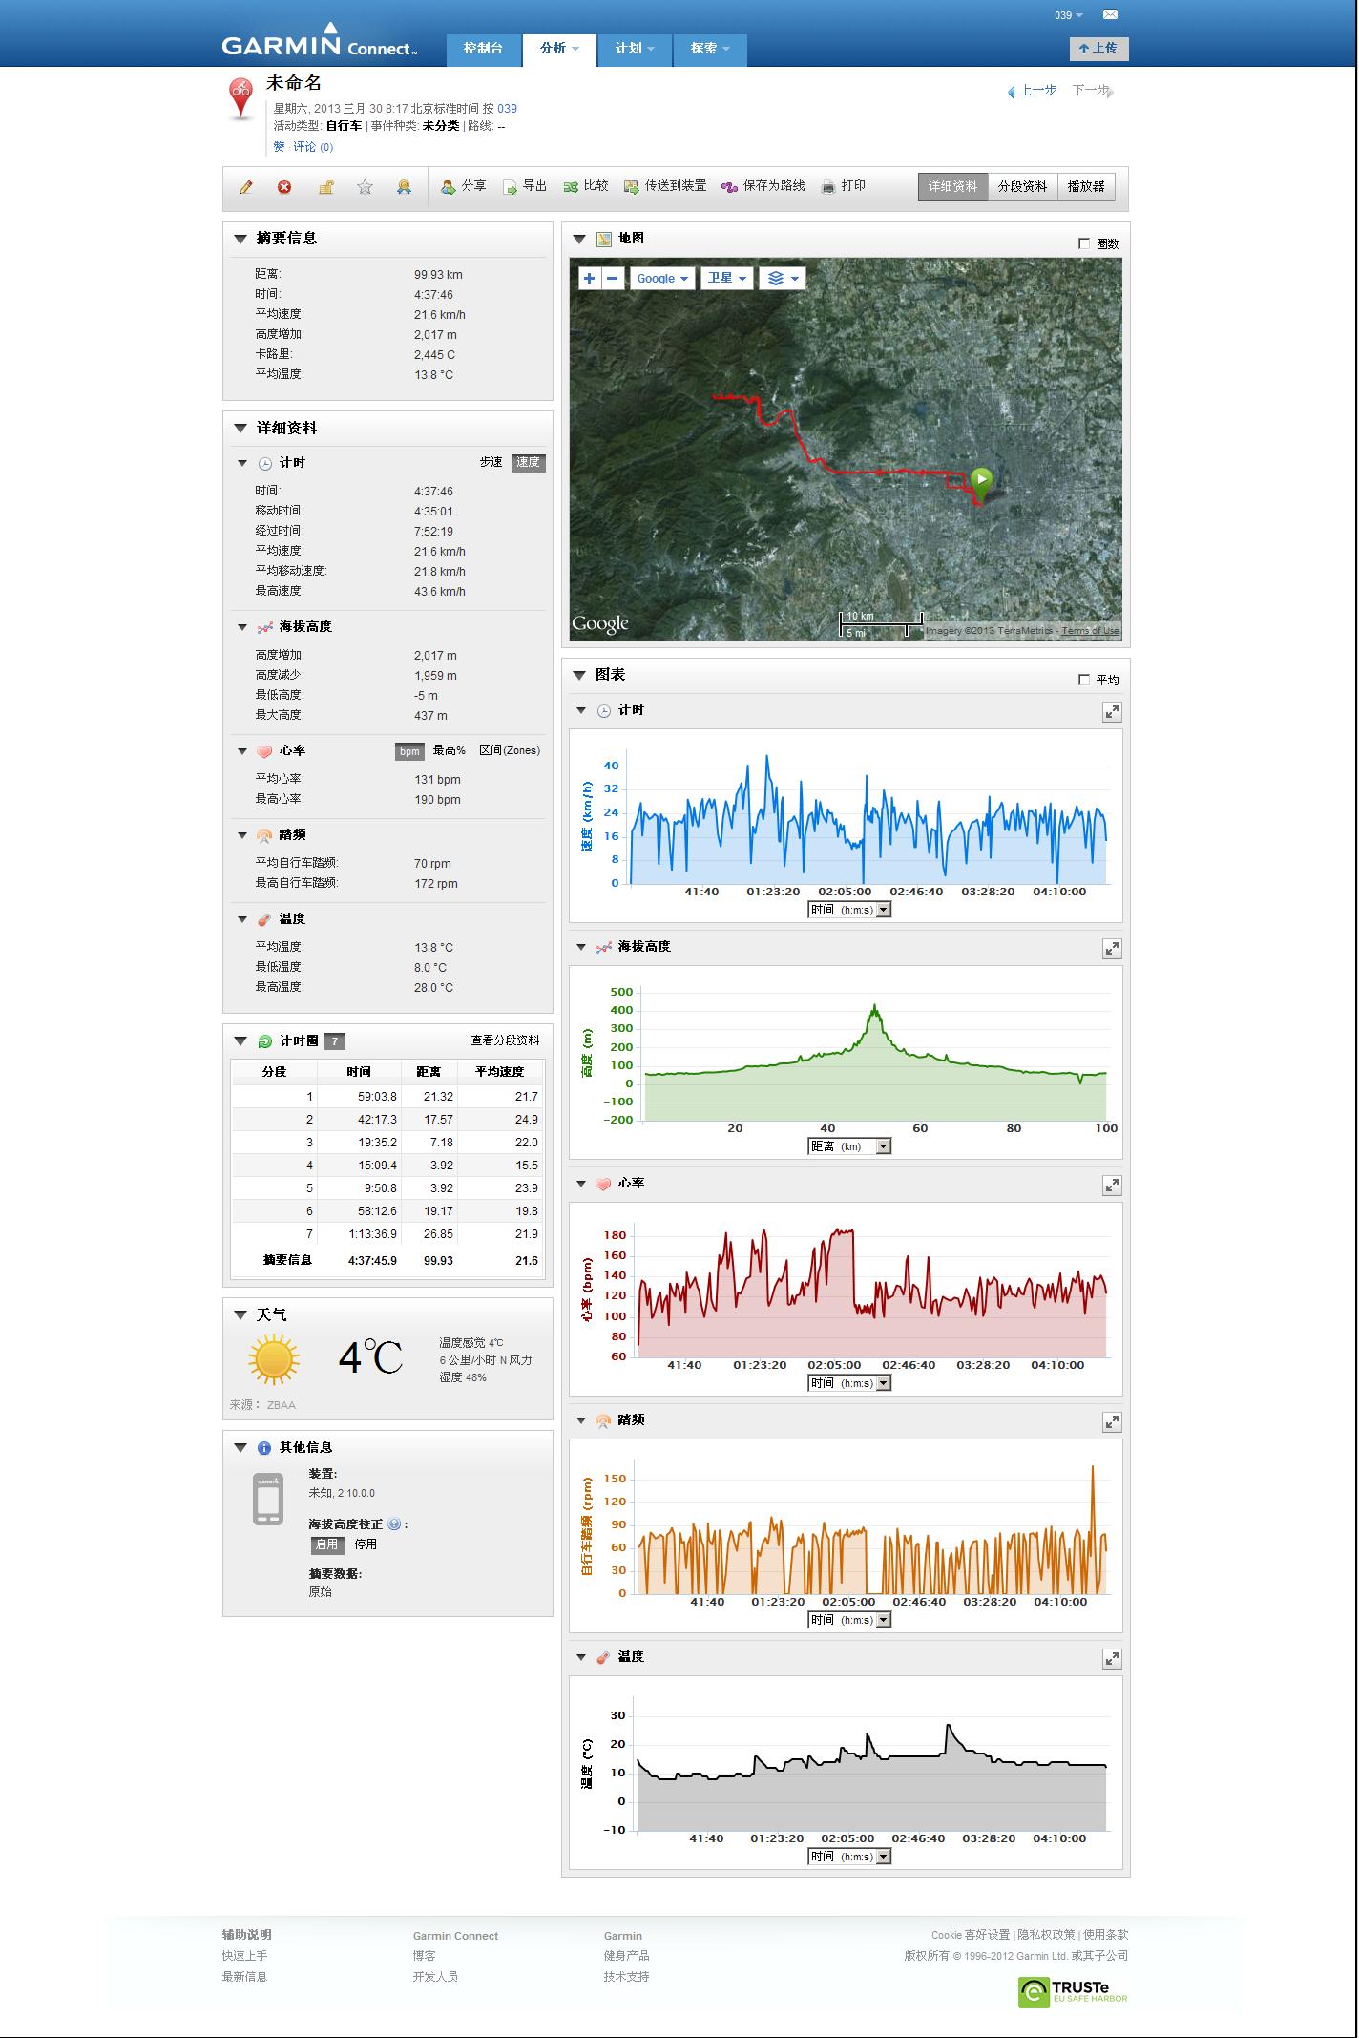
Task: Click the 导出 export button
Action: click(x=525, y=186)
